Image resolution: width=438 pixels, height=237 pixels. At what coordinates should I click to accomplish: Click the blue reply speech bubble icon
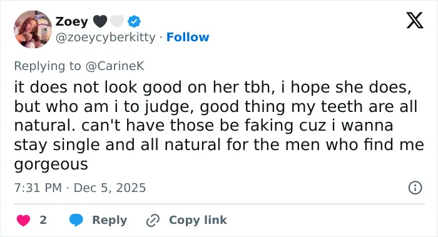tap(76, 220)
